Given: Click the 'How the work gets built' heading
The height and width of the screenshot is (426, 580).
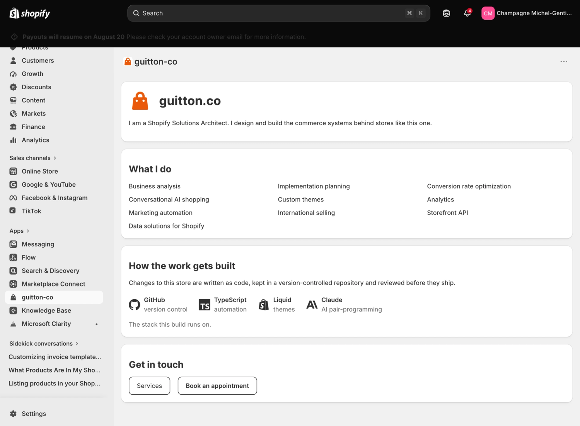Looking at the screenshot, I should pyautogui.click(x=182, y=266).
